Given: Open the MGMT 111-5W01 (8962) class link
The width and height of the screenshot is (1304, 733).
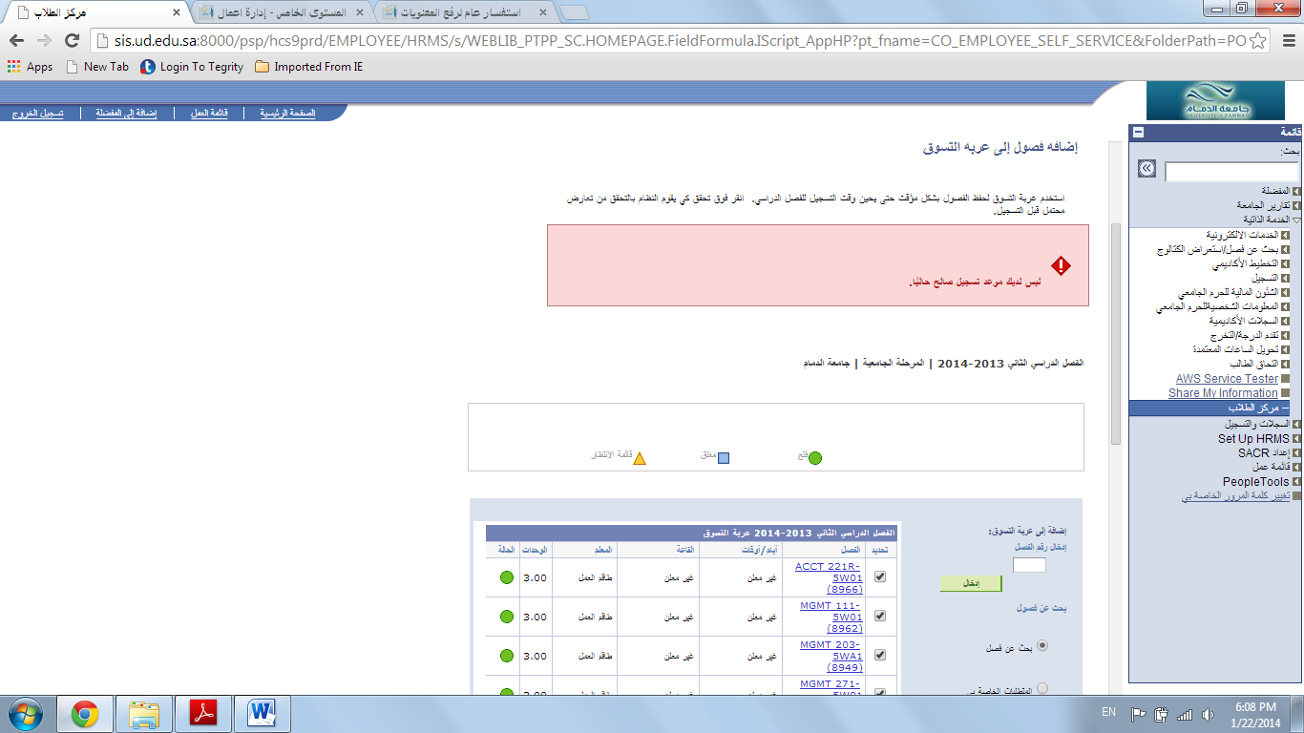Looking at the screenshot, I should pyautogui.click(x=831, y=617).
